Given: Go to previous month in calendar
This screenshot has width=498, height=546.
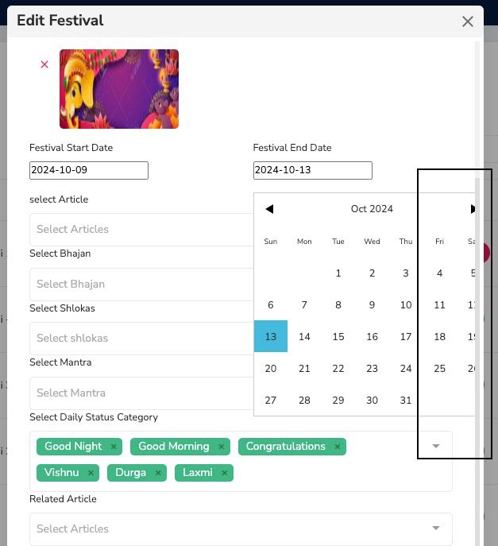Looking at the screenshot, I should tap(269, 209).
